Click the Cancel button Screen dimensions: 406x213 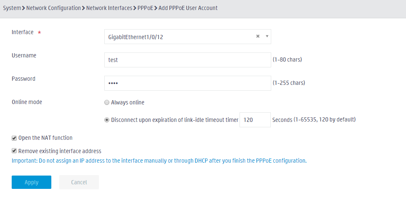(79, 182)
